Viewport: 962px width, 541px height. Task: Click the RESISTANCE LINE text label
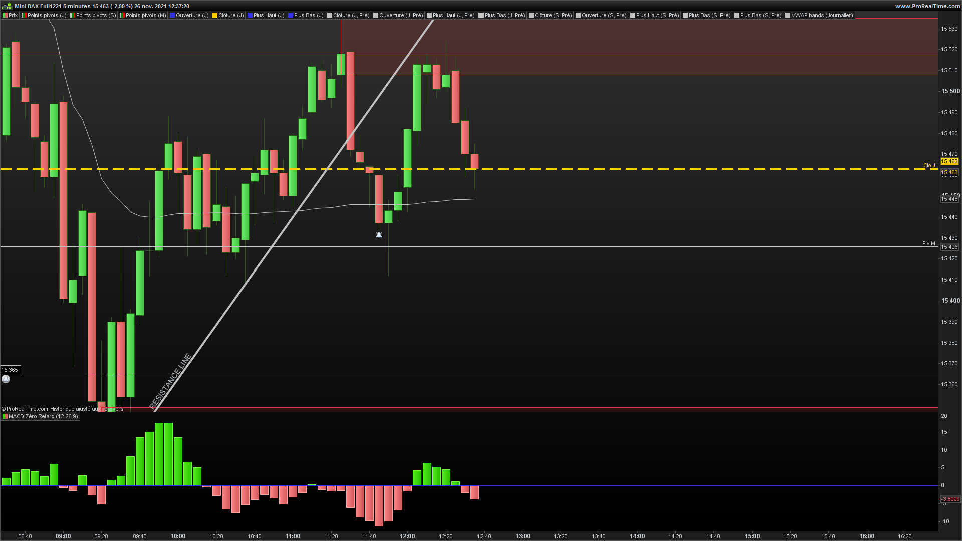[x=170, y=382]
